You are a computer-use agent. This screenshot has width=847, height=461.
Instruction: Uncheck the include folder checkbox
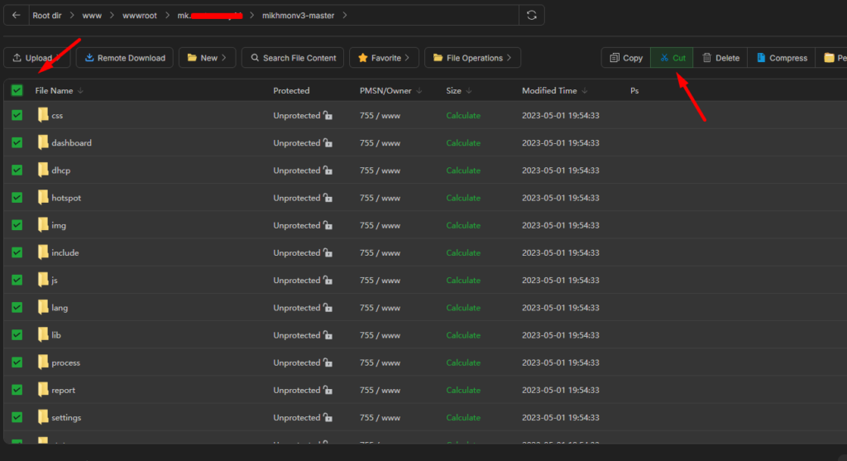click(x=17, y=252)
